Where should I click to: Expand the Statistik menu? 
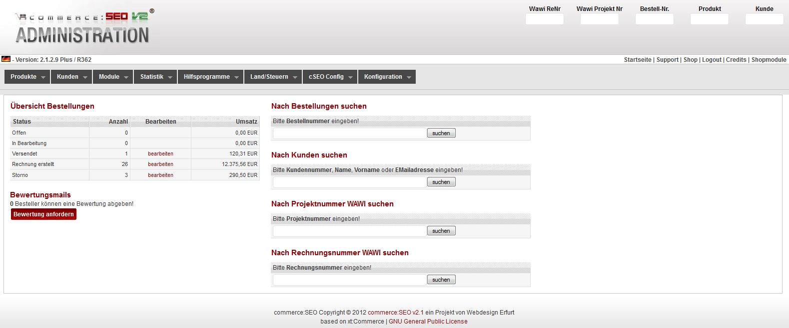[156, 77]
